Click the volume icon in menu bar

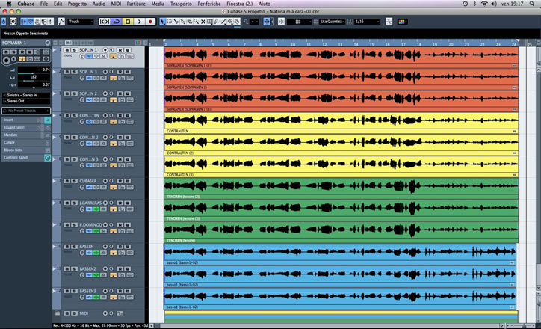coord(494,4)
